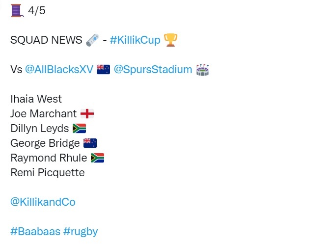Visit the @SpursStadium mention
The width and height of the screenshot is (330, 244).
(153, 70)
